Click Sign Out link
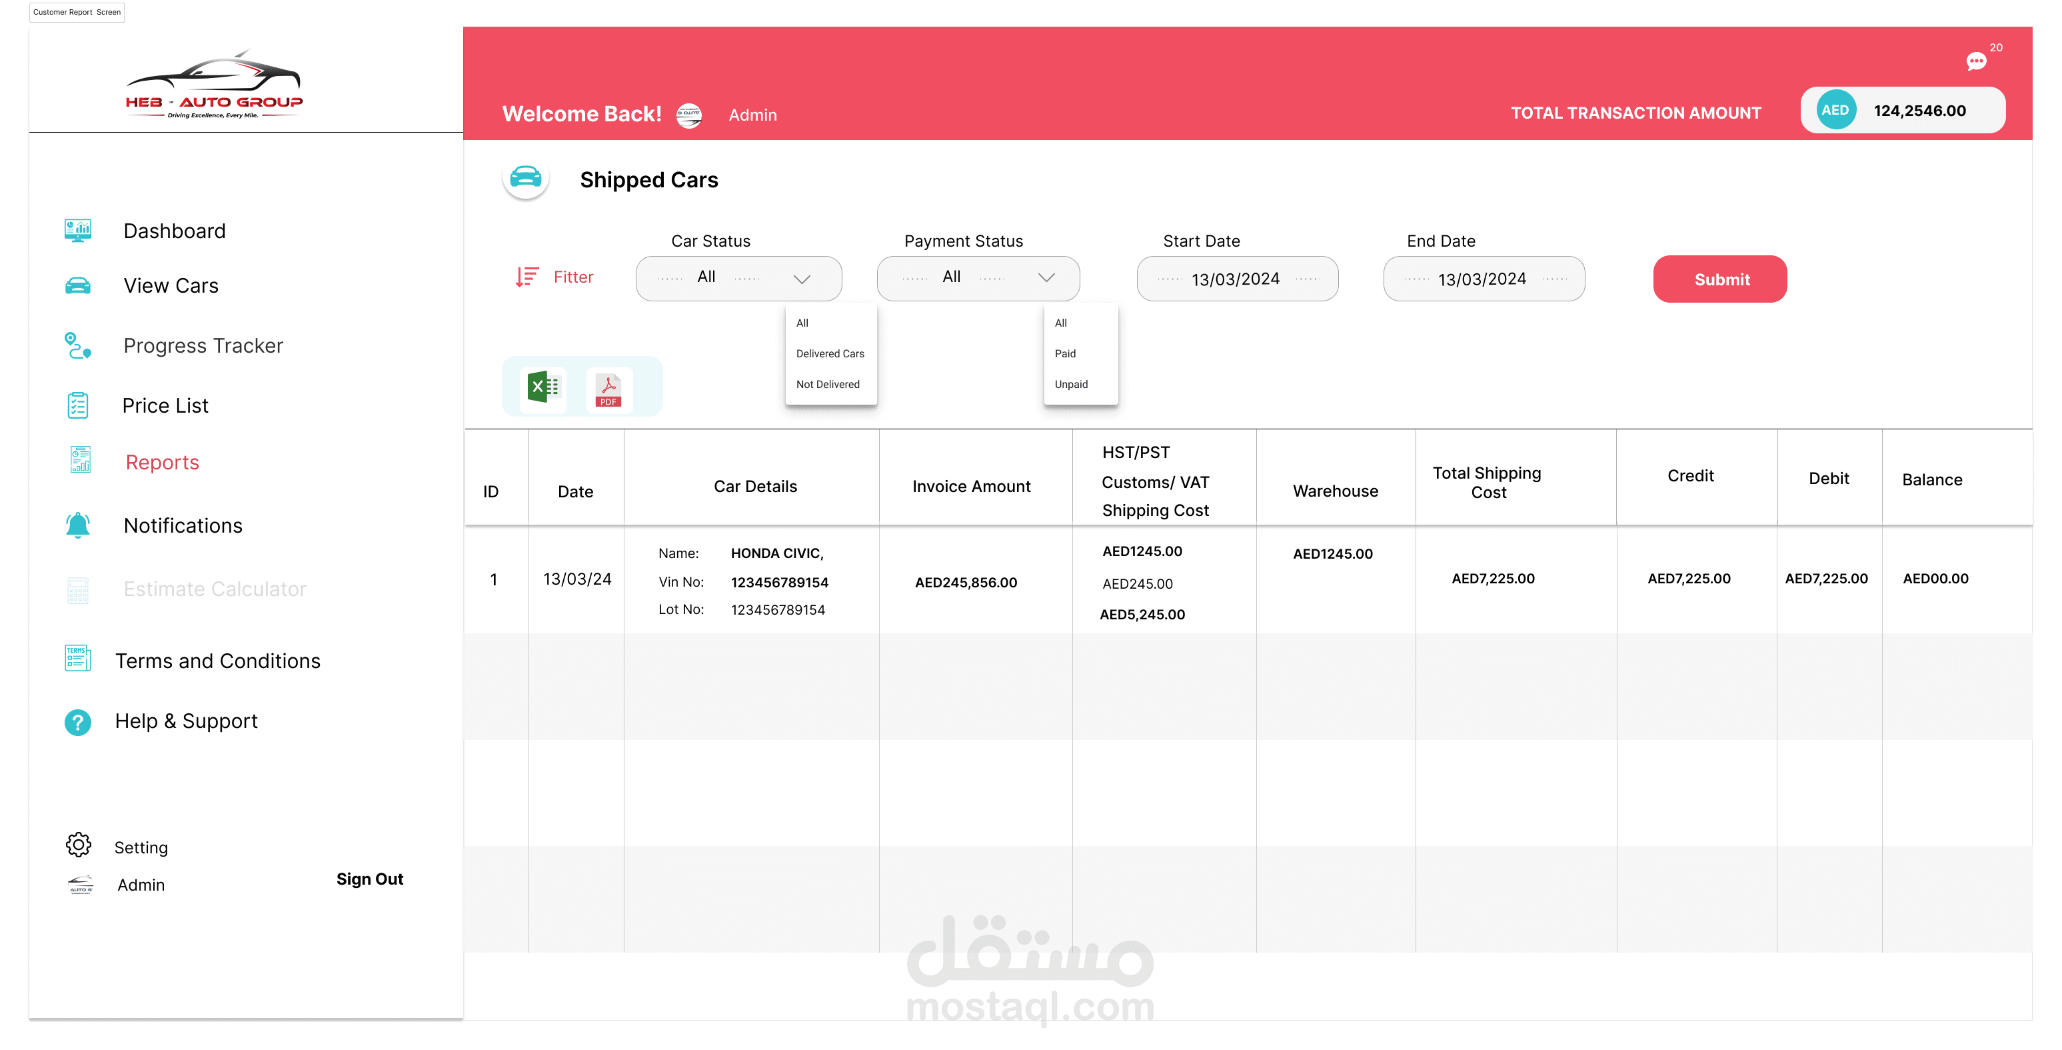 coord(369,879)
